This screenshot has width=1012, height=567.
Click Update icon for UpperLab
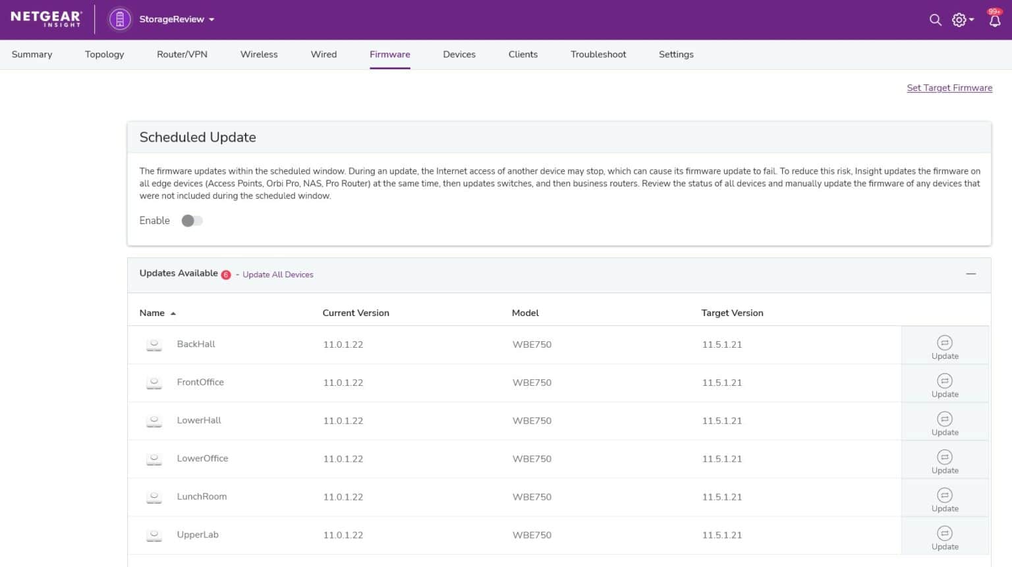[945, 533]
